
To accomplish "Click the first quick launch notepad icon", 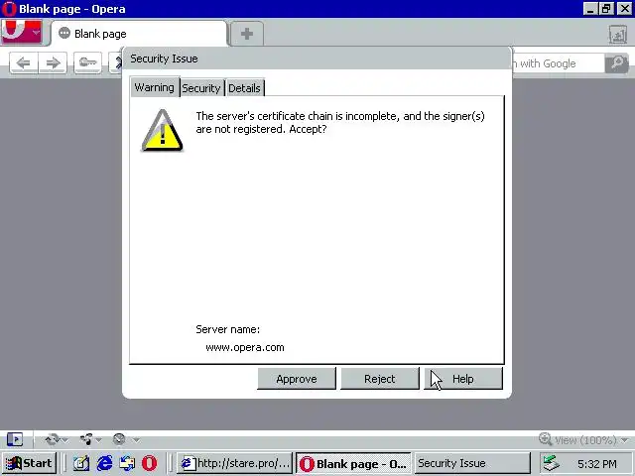I will coord(81,463).
